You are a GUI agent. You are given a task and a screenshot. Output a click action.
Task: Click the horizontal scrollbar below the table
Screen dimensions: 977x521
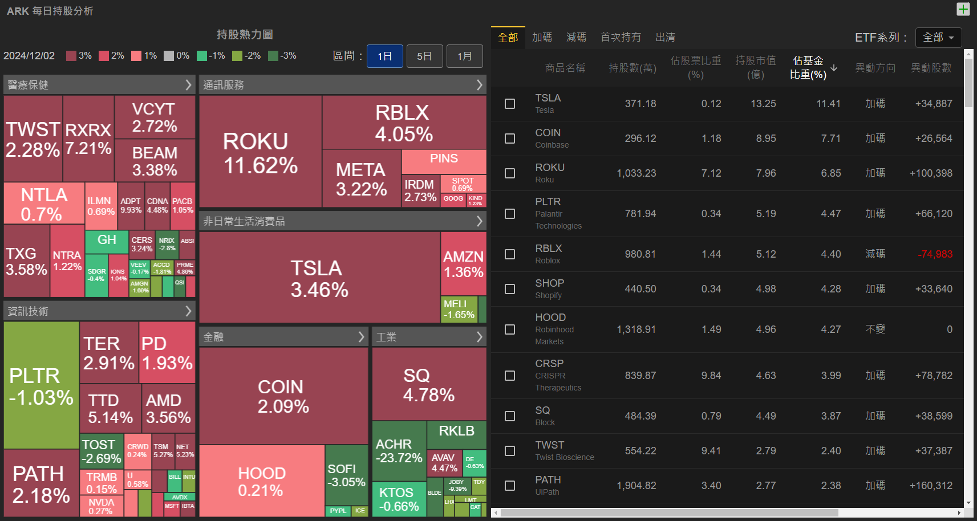click(x=669, y=513)
